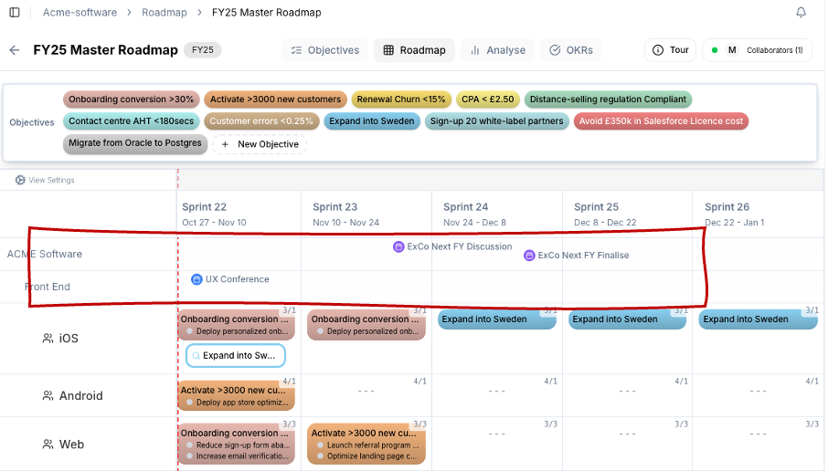Open the Analyse tab
828x471 pixels.
tap(497, 50)
